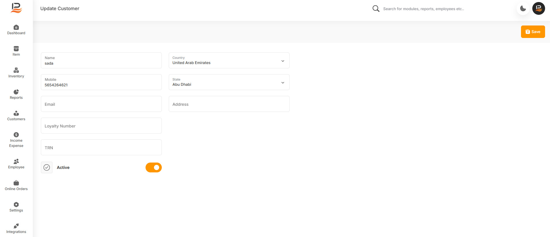550x237 pixels.
Task: Click the Update Customer page title
Action: (60, 9)
